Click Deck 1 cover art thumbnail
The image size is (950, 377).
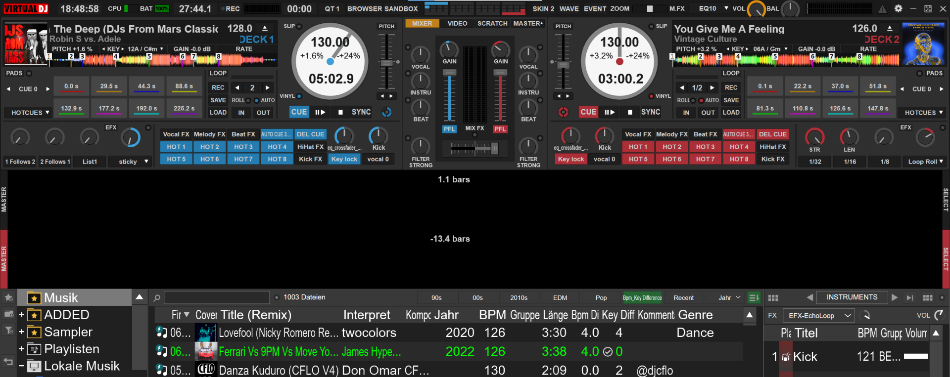tap(26, 44)
